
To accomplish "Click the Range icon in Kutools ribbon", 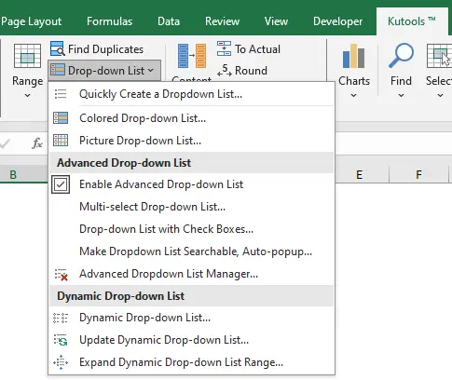I will tap(27, 56).
